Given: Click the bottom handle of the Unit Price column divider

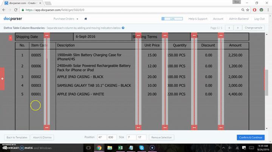Looking at the screenshot, I should (138, 128).
